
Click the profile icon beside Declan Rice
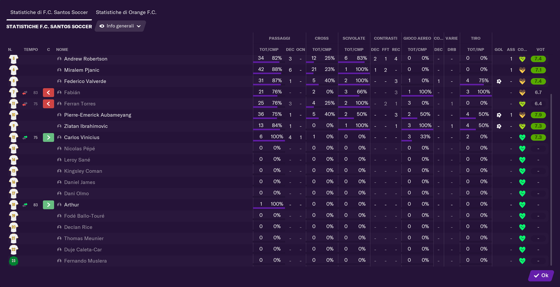[59, 227]
